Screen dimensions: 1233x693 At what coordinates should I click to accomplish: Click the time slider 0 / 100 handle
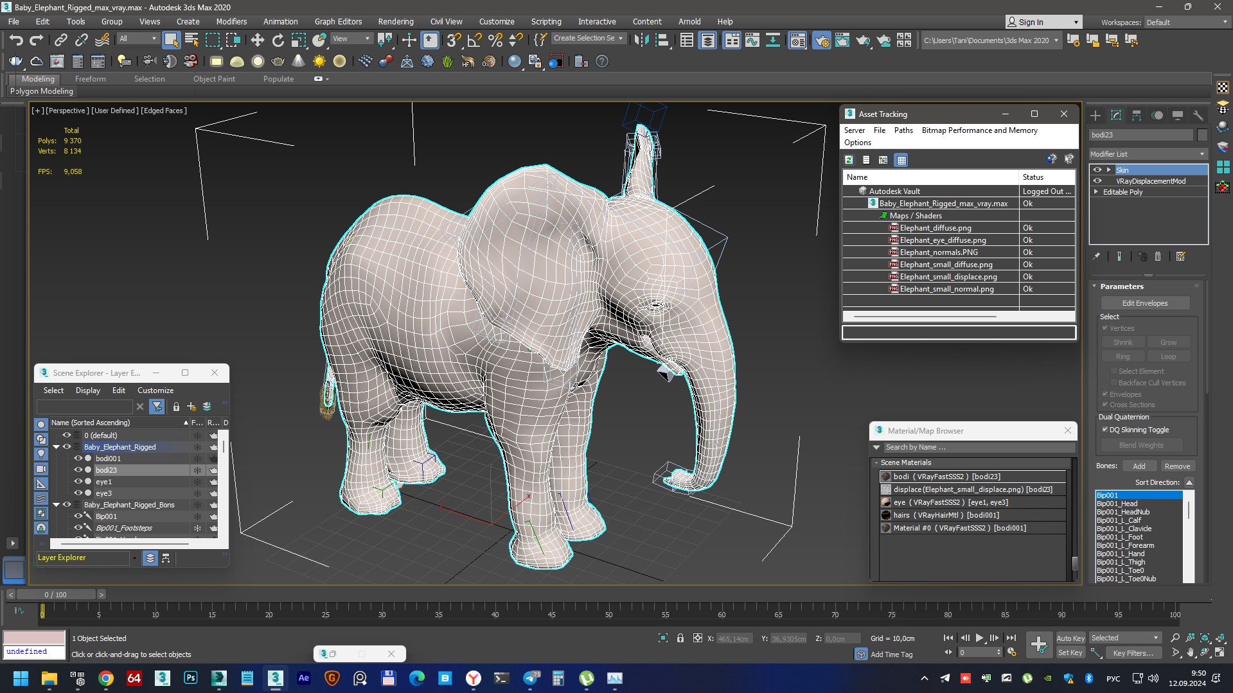point(56,595)
